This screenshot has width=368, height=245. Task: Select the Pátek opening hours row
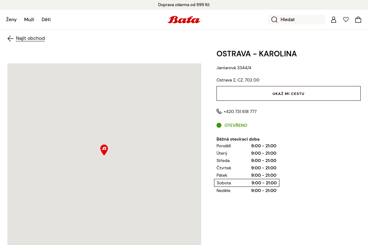pos(247,175)
